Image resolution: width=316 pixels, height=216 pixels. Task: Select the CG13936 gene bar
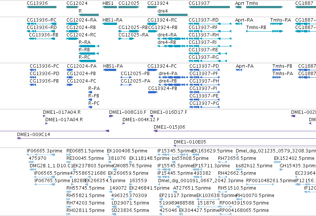pyautogui.click(x=42, y=7)
